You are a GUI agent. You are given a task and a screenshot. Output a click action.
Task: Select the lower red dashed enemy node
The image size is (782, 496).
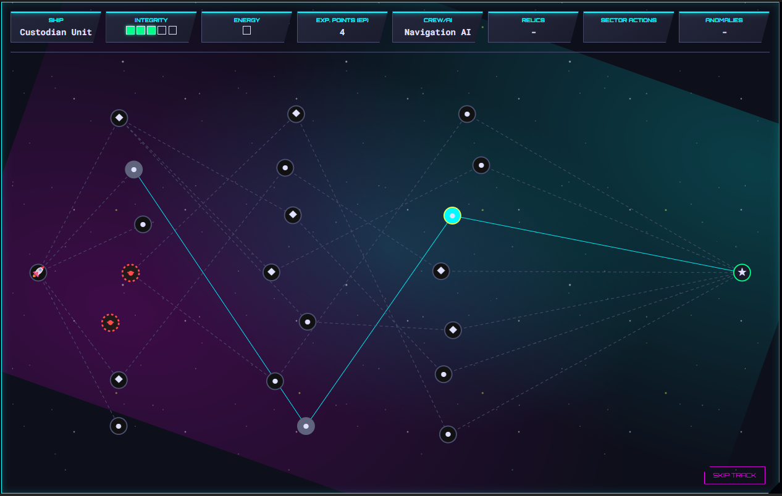[111, 323]
